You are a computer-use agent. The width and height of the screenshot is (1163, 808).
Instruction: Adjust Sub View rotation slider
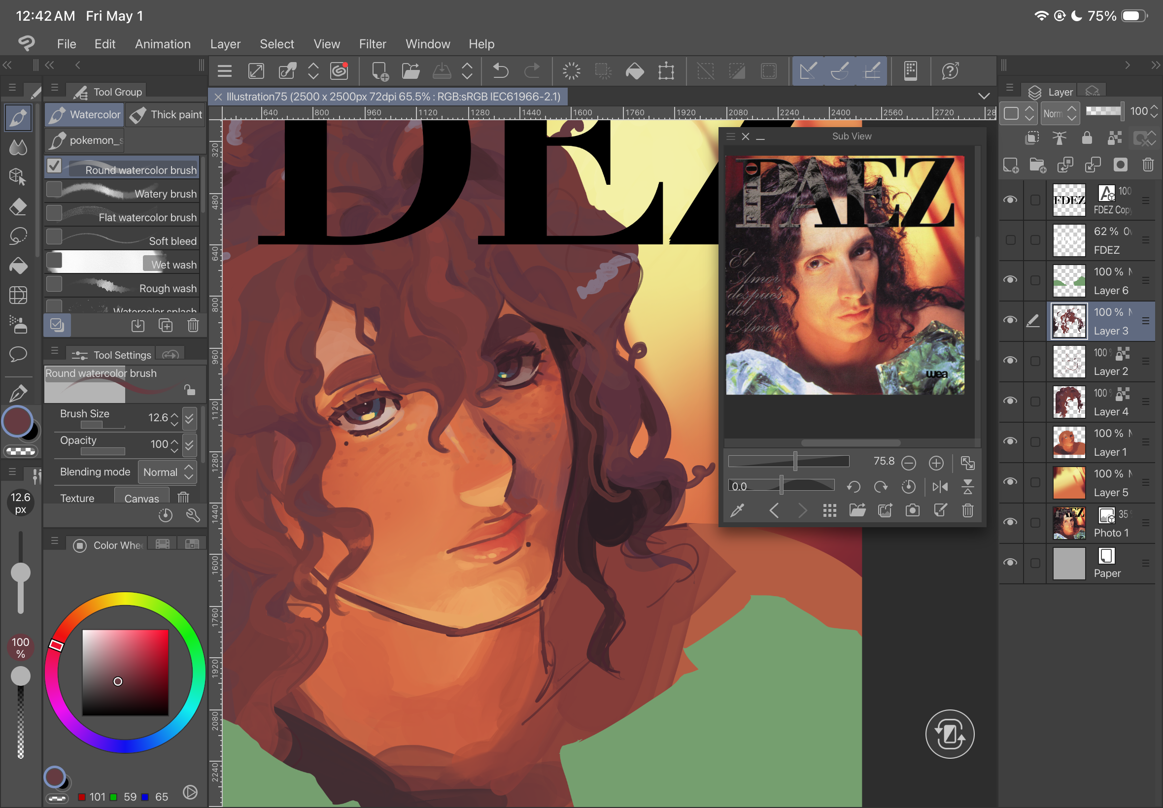[781, 485]
